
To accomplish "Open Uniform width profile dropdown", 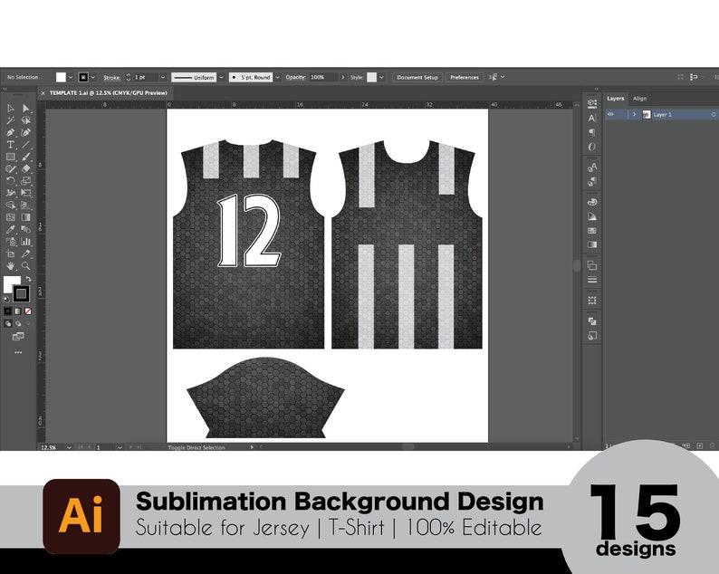I will (221, 78).
